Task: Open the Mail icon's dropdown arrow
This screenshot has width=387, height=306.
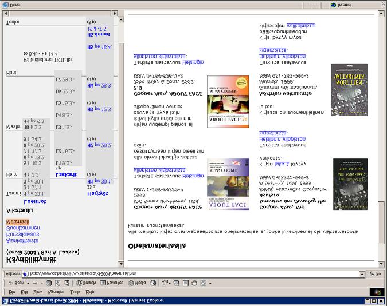Action: [169, 283]
